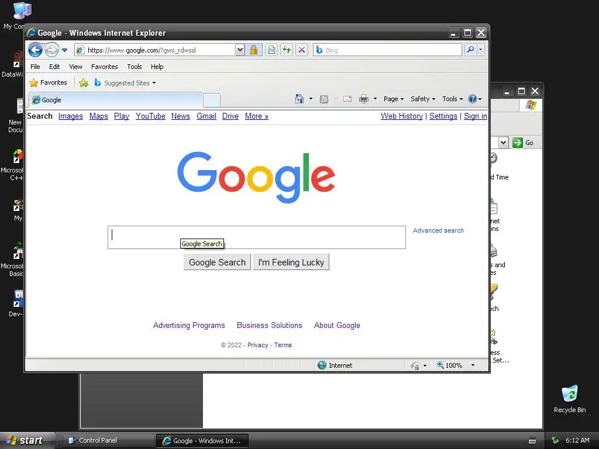Click the New Tab button
This screenshot has height=449, width=599.
212,100
